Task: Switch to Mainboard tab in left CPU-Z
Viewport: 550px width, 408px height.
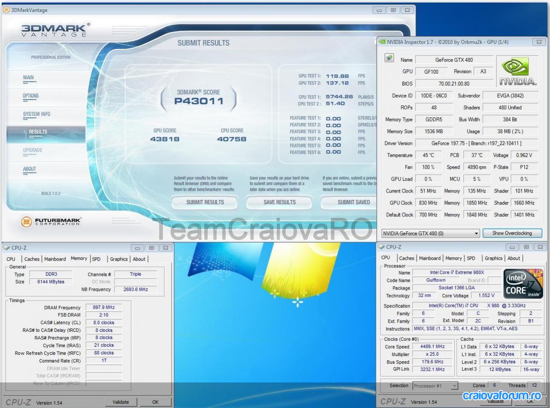Action: tap(55, 259)
